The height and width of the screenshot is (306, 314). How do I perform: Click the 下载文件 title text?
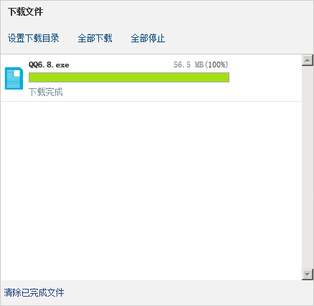tap(25, 11)
